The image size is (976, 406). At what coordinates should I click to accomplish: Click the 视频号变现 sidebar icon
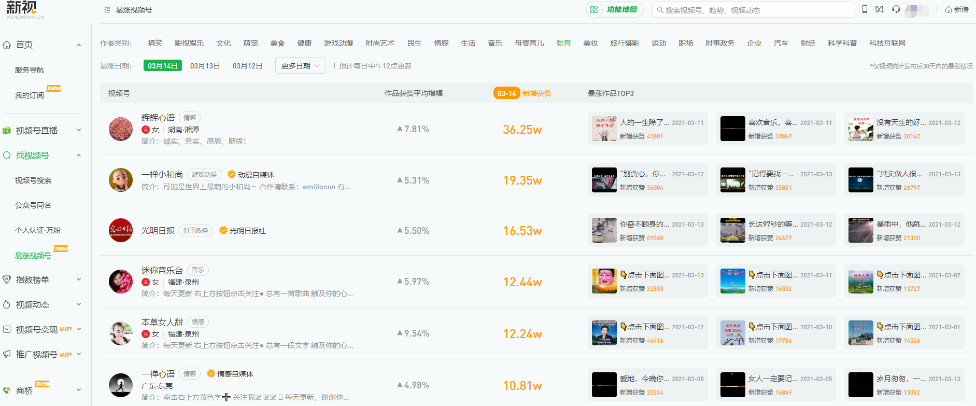pos(7,329)
